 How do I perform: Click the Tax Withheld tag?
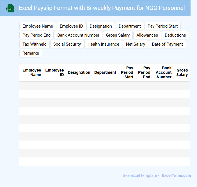click(x=35, y=44)
